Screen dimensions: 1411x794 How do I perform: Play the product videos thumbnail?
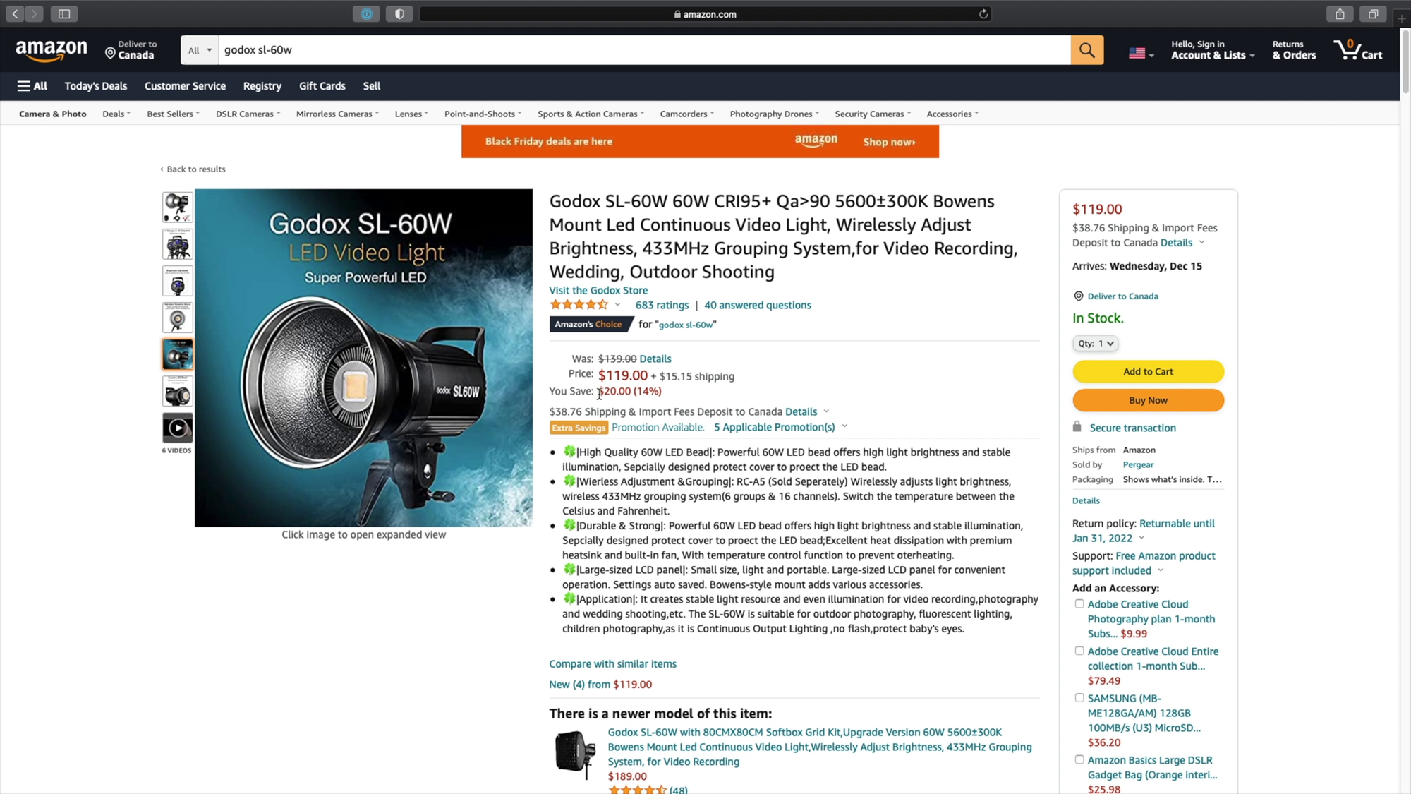click(x=177, y=428)
